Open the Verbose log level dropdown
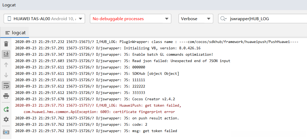This screenshot has width=307, height=139. [x=196, y=19]
